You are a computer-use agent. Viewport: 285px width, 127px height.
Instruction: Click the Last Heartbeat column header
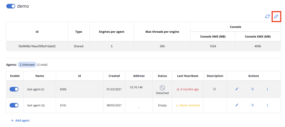[187, 76]
